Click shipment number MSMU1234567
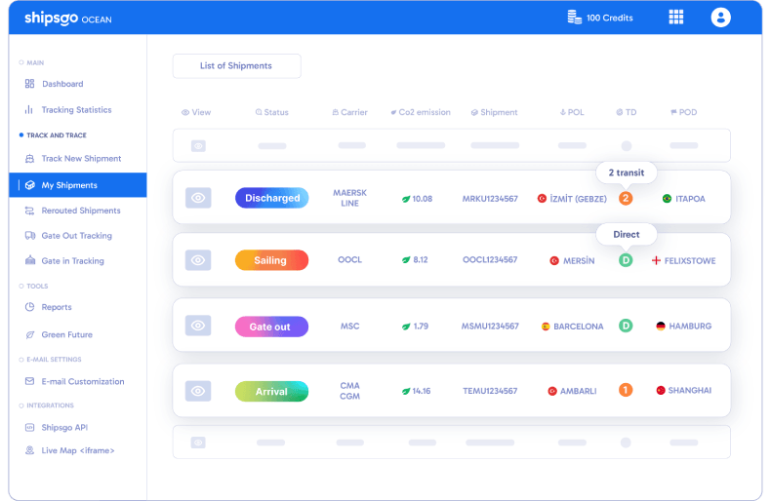Image resolution: width=771 pixels, height=501 pixels. (490, 326)
